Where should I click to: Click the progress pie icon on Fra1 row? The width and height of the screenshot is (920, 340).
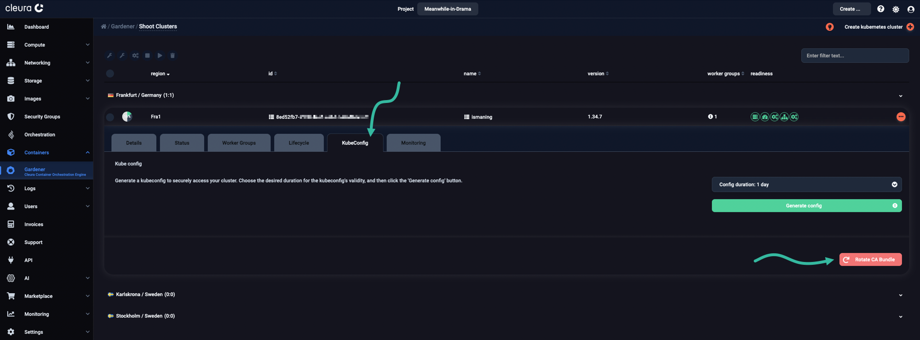(x=127, y=116)
